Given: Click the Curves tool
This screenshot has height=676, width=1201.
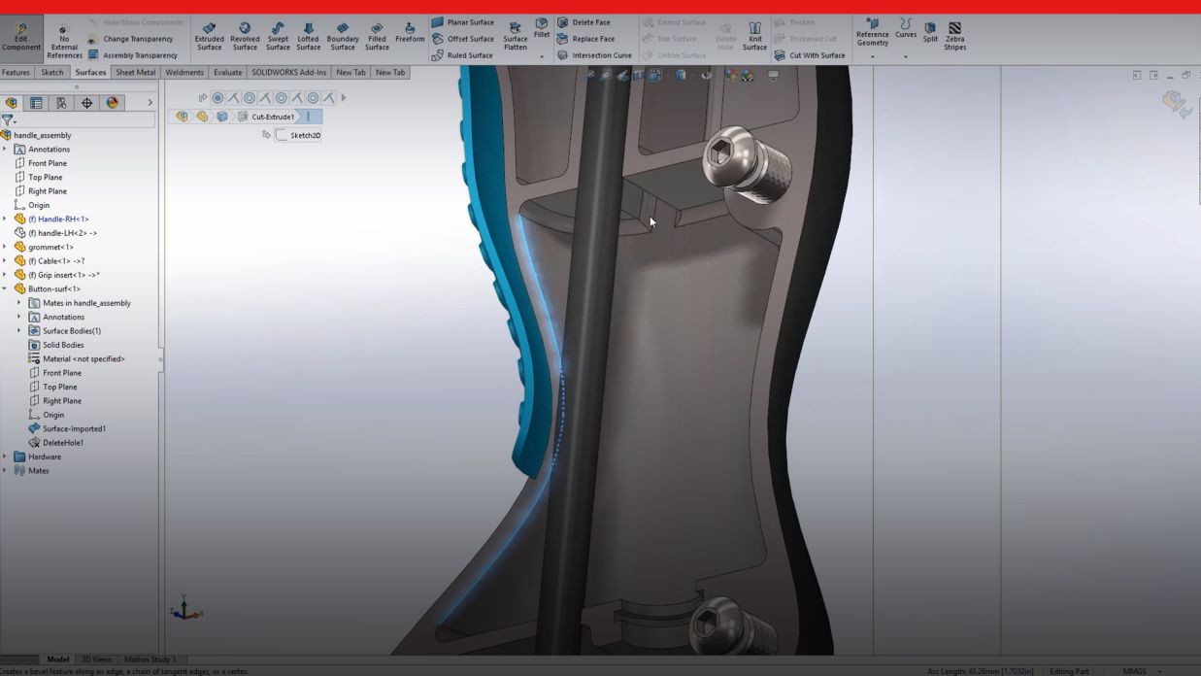Looking at the screenshot, I should [906, 29].
